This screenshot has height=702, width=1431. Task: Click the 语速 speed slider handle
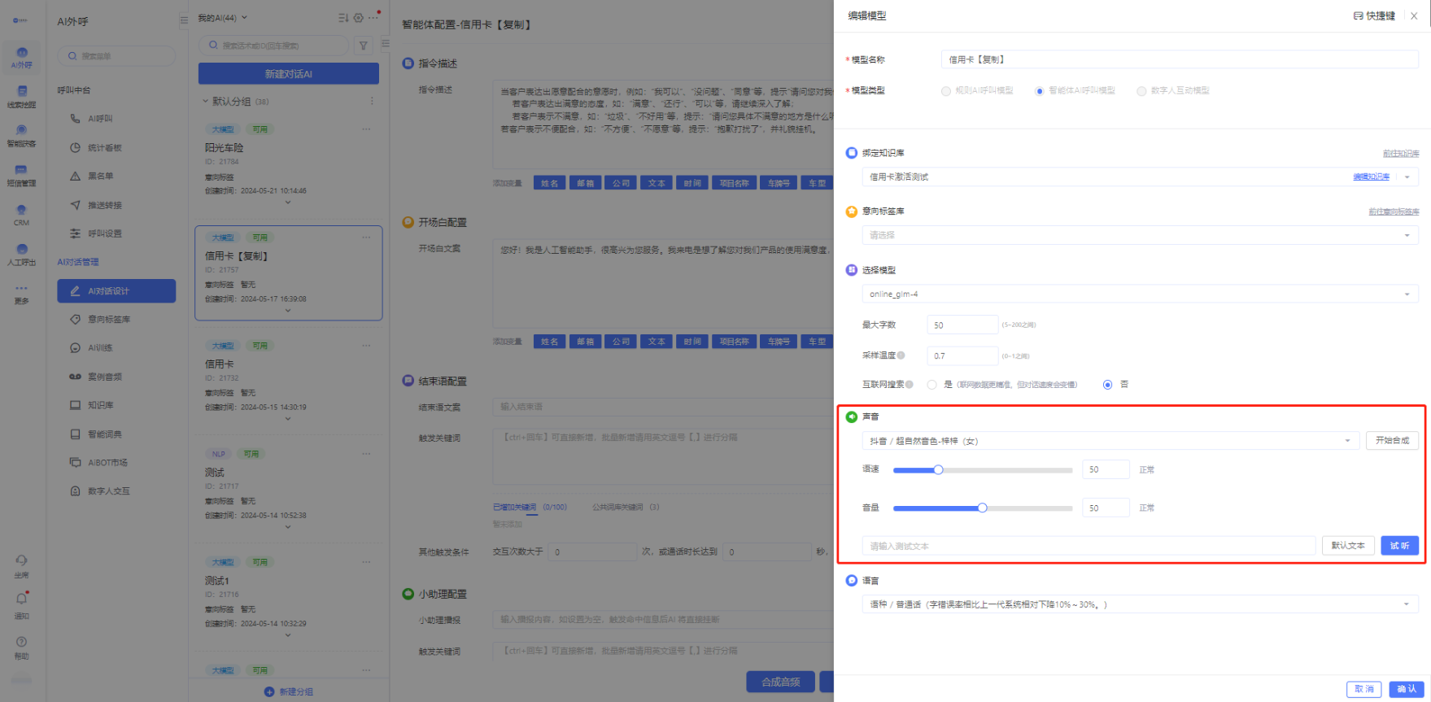(938, 469)
